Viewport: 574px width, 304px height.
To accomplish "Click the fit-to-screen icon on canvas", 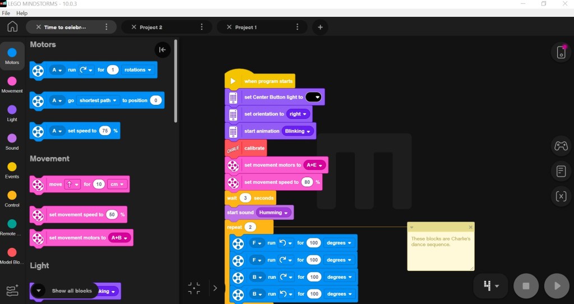I will click(x=194, y=288).
